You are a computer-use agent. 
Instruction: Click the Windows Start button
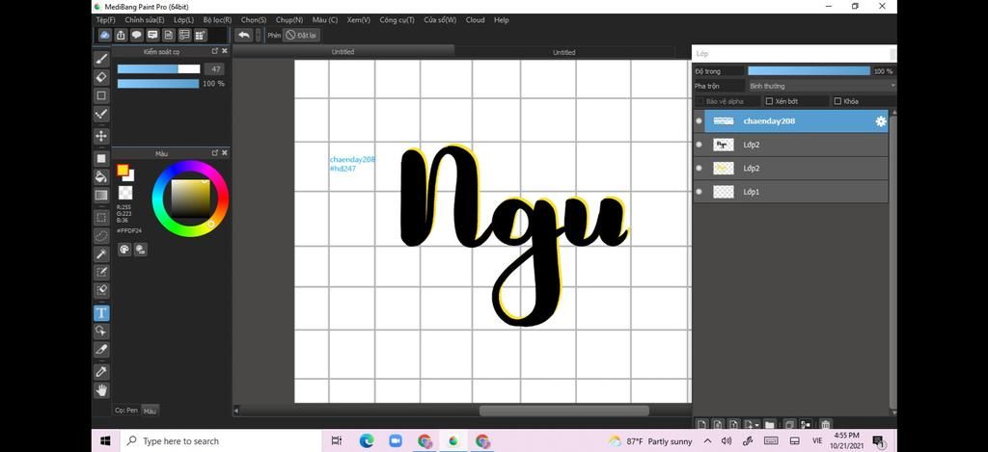click(105, 440)
